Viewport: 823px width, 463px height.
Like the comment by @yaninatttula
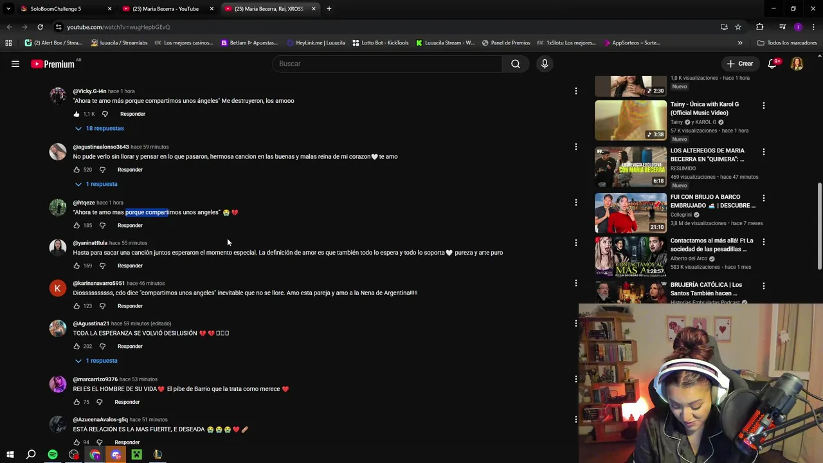click(x=77, y=266)
